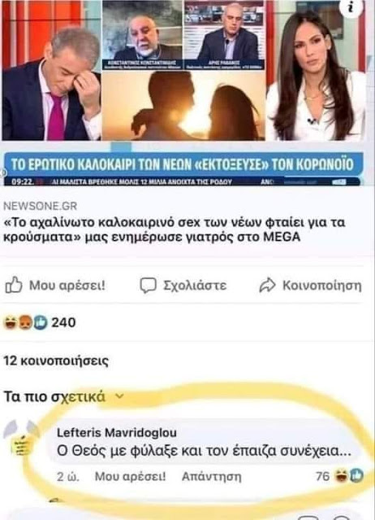Click the chevron next to Τα πιο σχετικά

pos(120,396)
